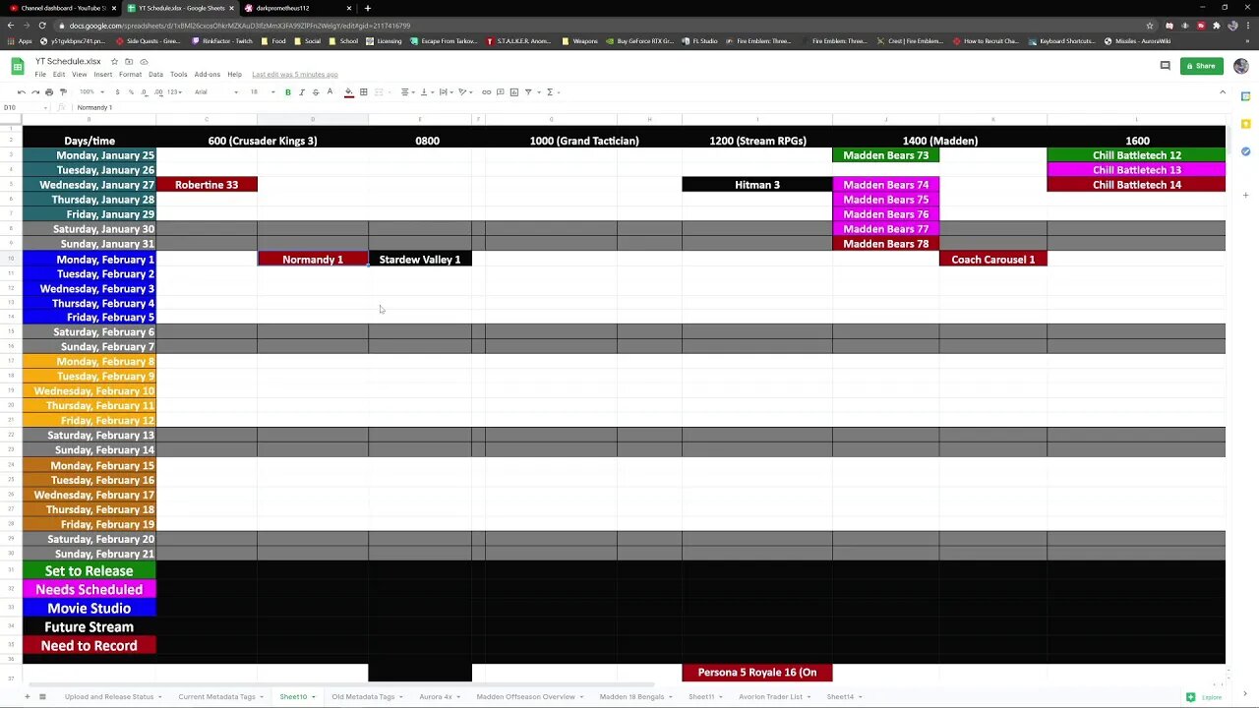Toggle bold formatting
The width and height of the screenshot is (1259, 708).
pyautogui.click(x=288, y=92)
